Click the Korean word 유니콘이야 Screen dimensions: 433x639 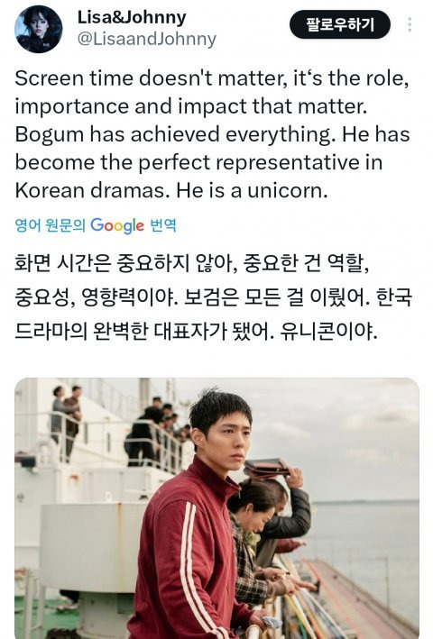click(328, 332)
